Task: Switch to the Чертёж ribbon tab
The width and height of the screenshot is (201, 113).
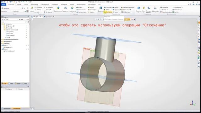Action: 19,4
